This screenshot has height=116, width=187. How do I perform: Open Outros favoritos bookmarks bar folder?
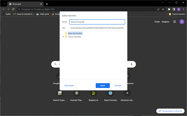pos(177,14)
